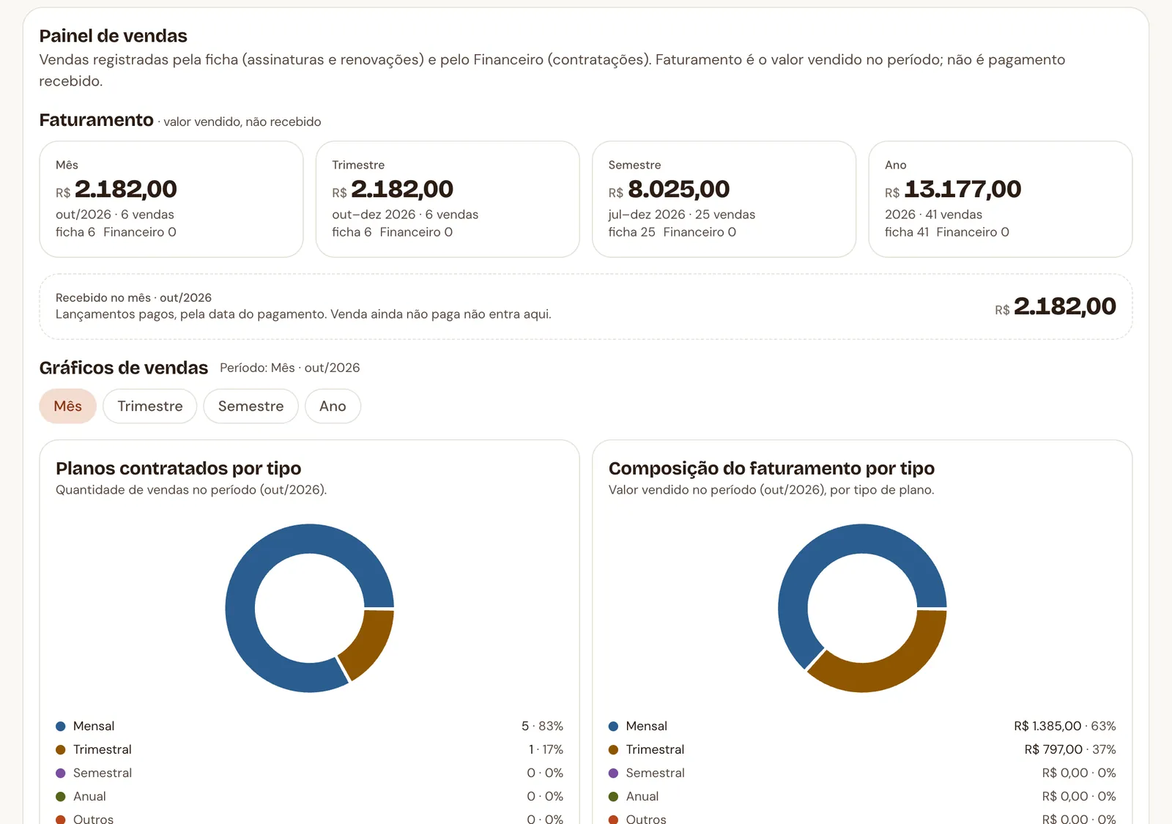Click the '5 · 83%' Mensal value

542,726
